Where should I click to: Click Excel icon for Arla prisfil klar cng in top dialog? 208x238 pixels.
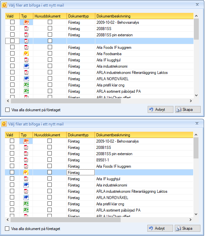pyautogui.click(x=26, y=85)
